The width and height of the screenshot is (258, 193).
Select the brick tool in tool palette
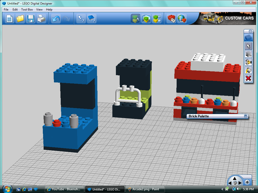point(248,38)
